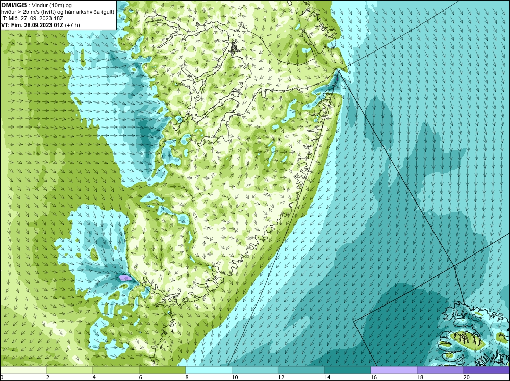510x381 pixels.
Task: Click the 6–8 m/s olive green swatch
Action: point(162,370)
